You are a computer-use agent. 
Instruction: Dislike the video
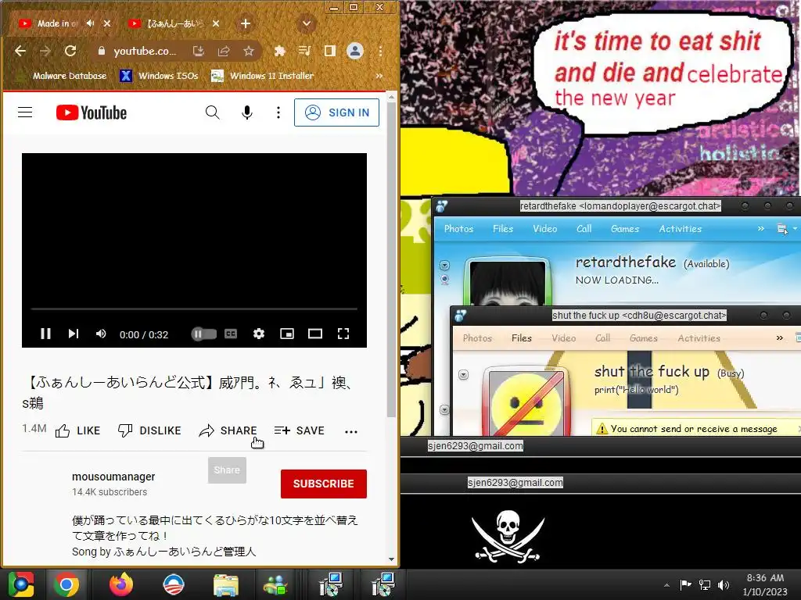149,430
